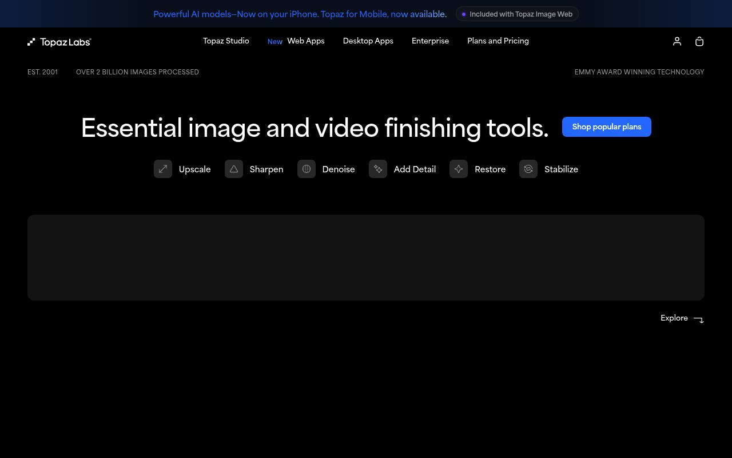Click Over 2 Billion Images Processed text
The width and height of the screenshot is (732, 458).
(x=137, y=72)
